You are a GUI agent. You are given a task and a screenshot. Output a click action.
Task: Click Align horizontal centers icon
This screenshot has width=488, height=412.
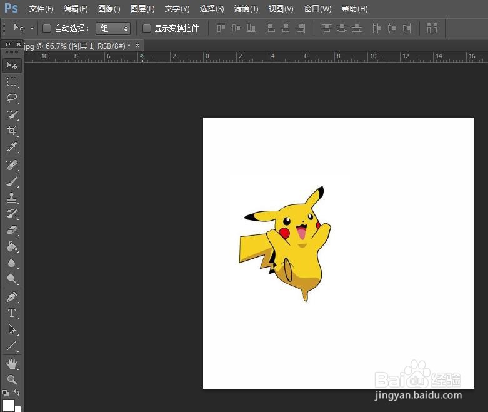tap(286, 28)
